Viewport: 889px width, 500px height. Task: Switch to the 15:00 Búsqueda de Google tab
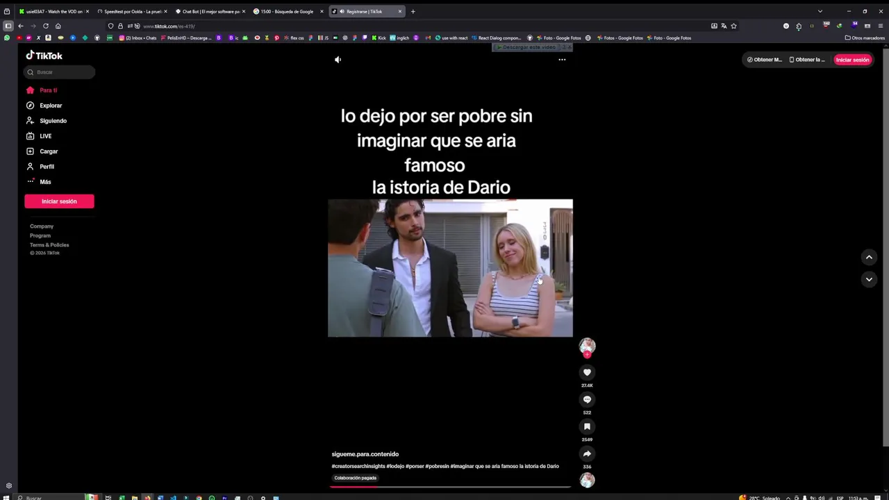coord(287,11)
